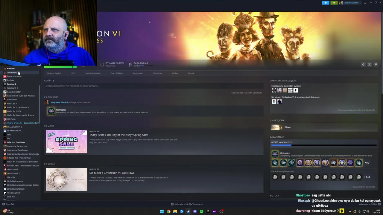Viewport: 383px width, 215px height.
Task: Open Chrome from taskbar
Action: (168, 211)
